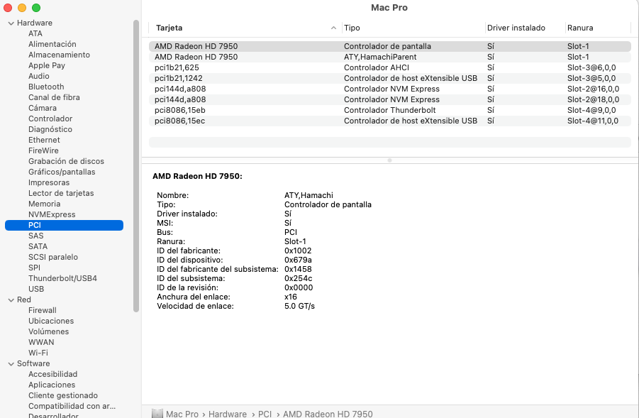
Task: Select Bluetooth in sidebar
Action: click(x=46, y=87)
